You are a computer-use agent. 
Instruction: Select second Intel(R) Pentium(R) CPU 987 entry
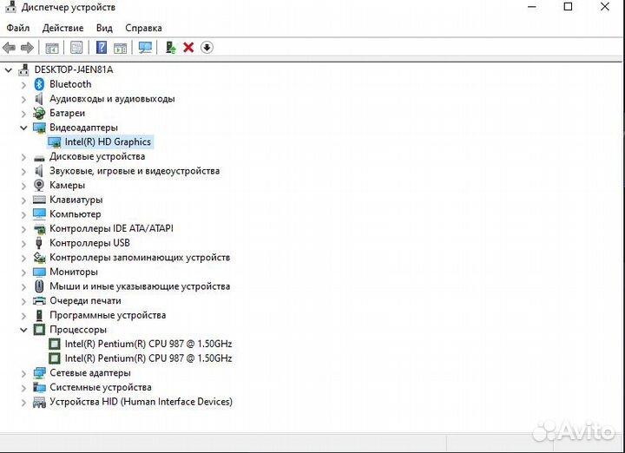tap(148, 358)
